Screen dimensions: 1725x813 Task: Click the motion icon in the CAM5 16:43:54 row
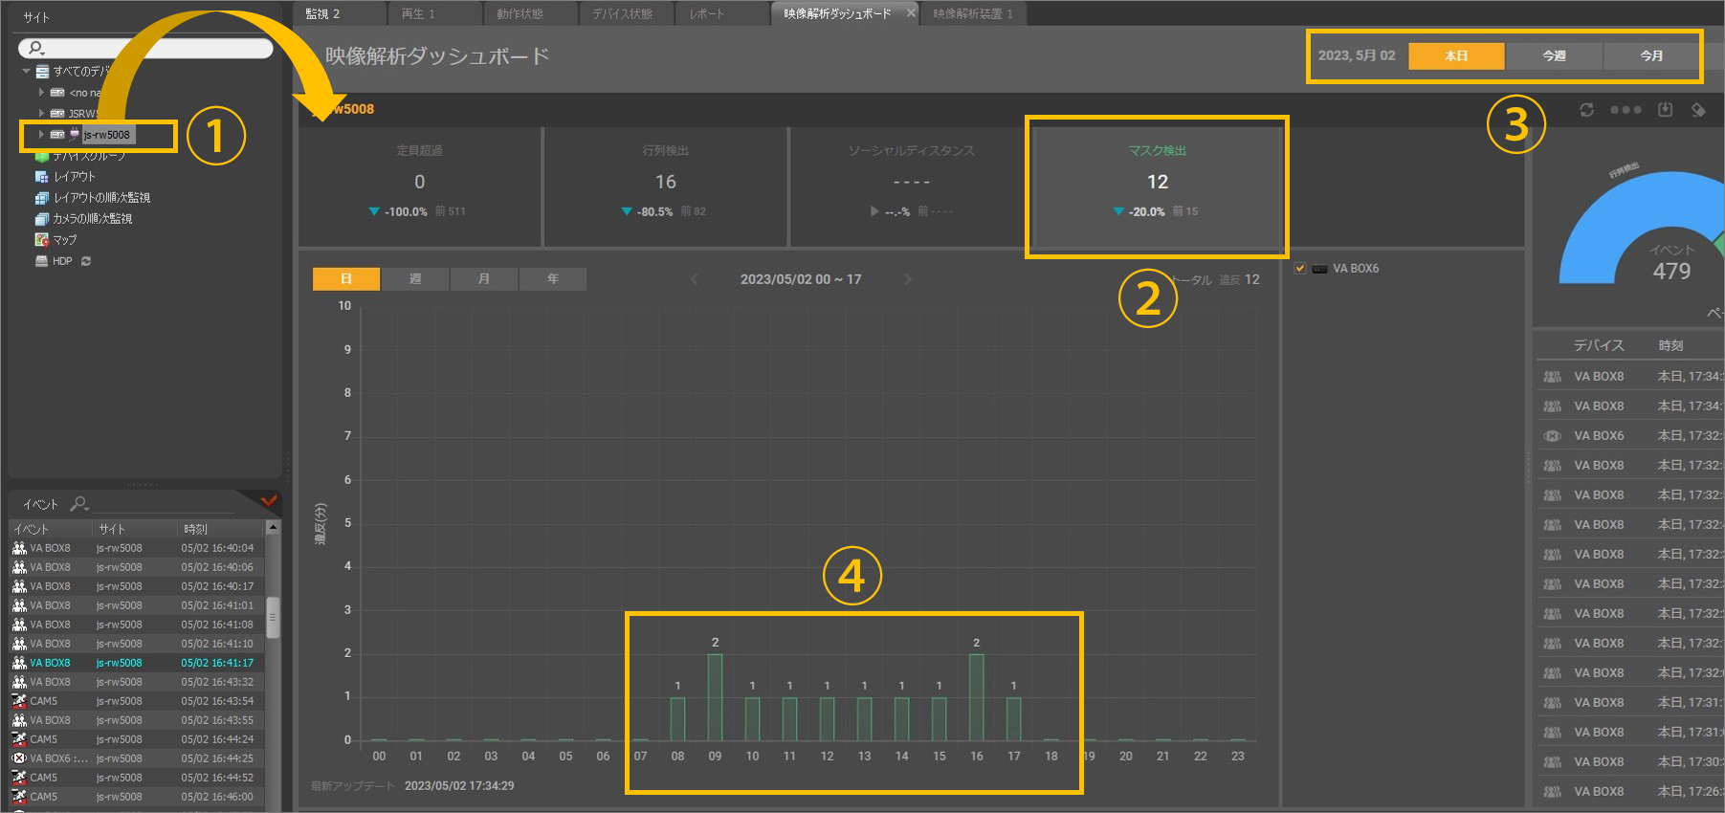[x=19, y=701]
